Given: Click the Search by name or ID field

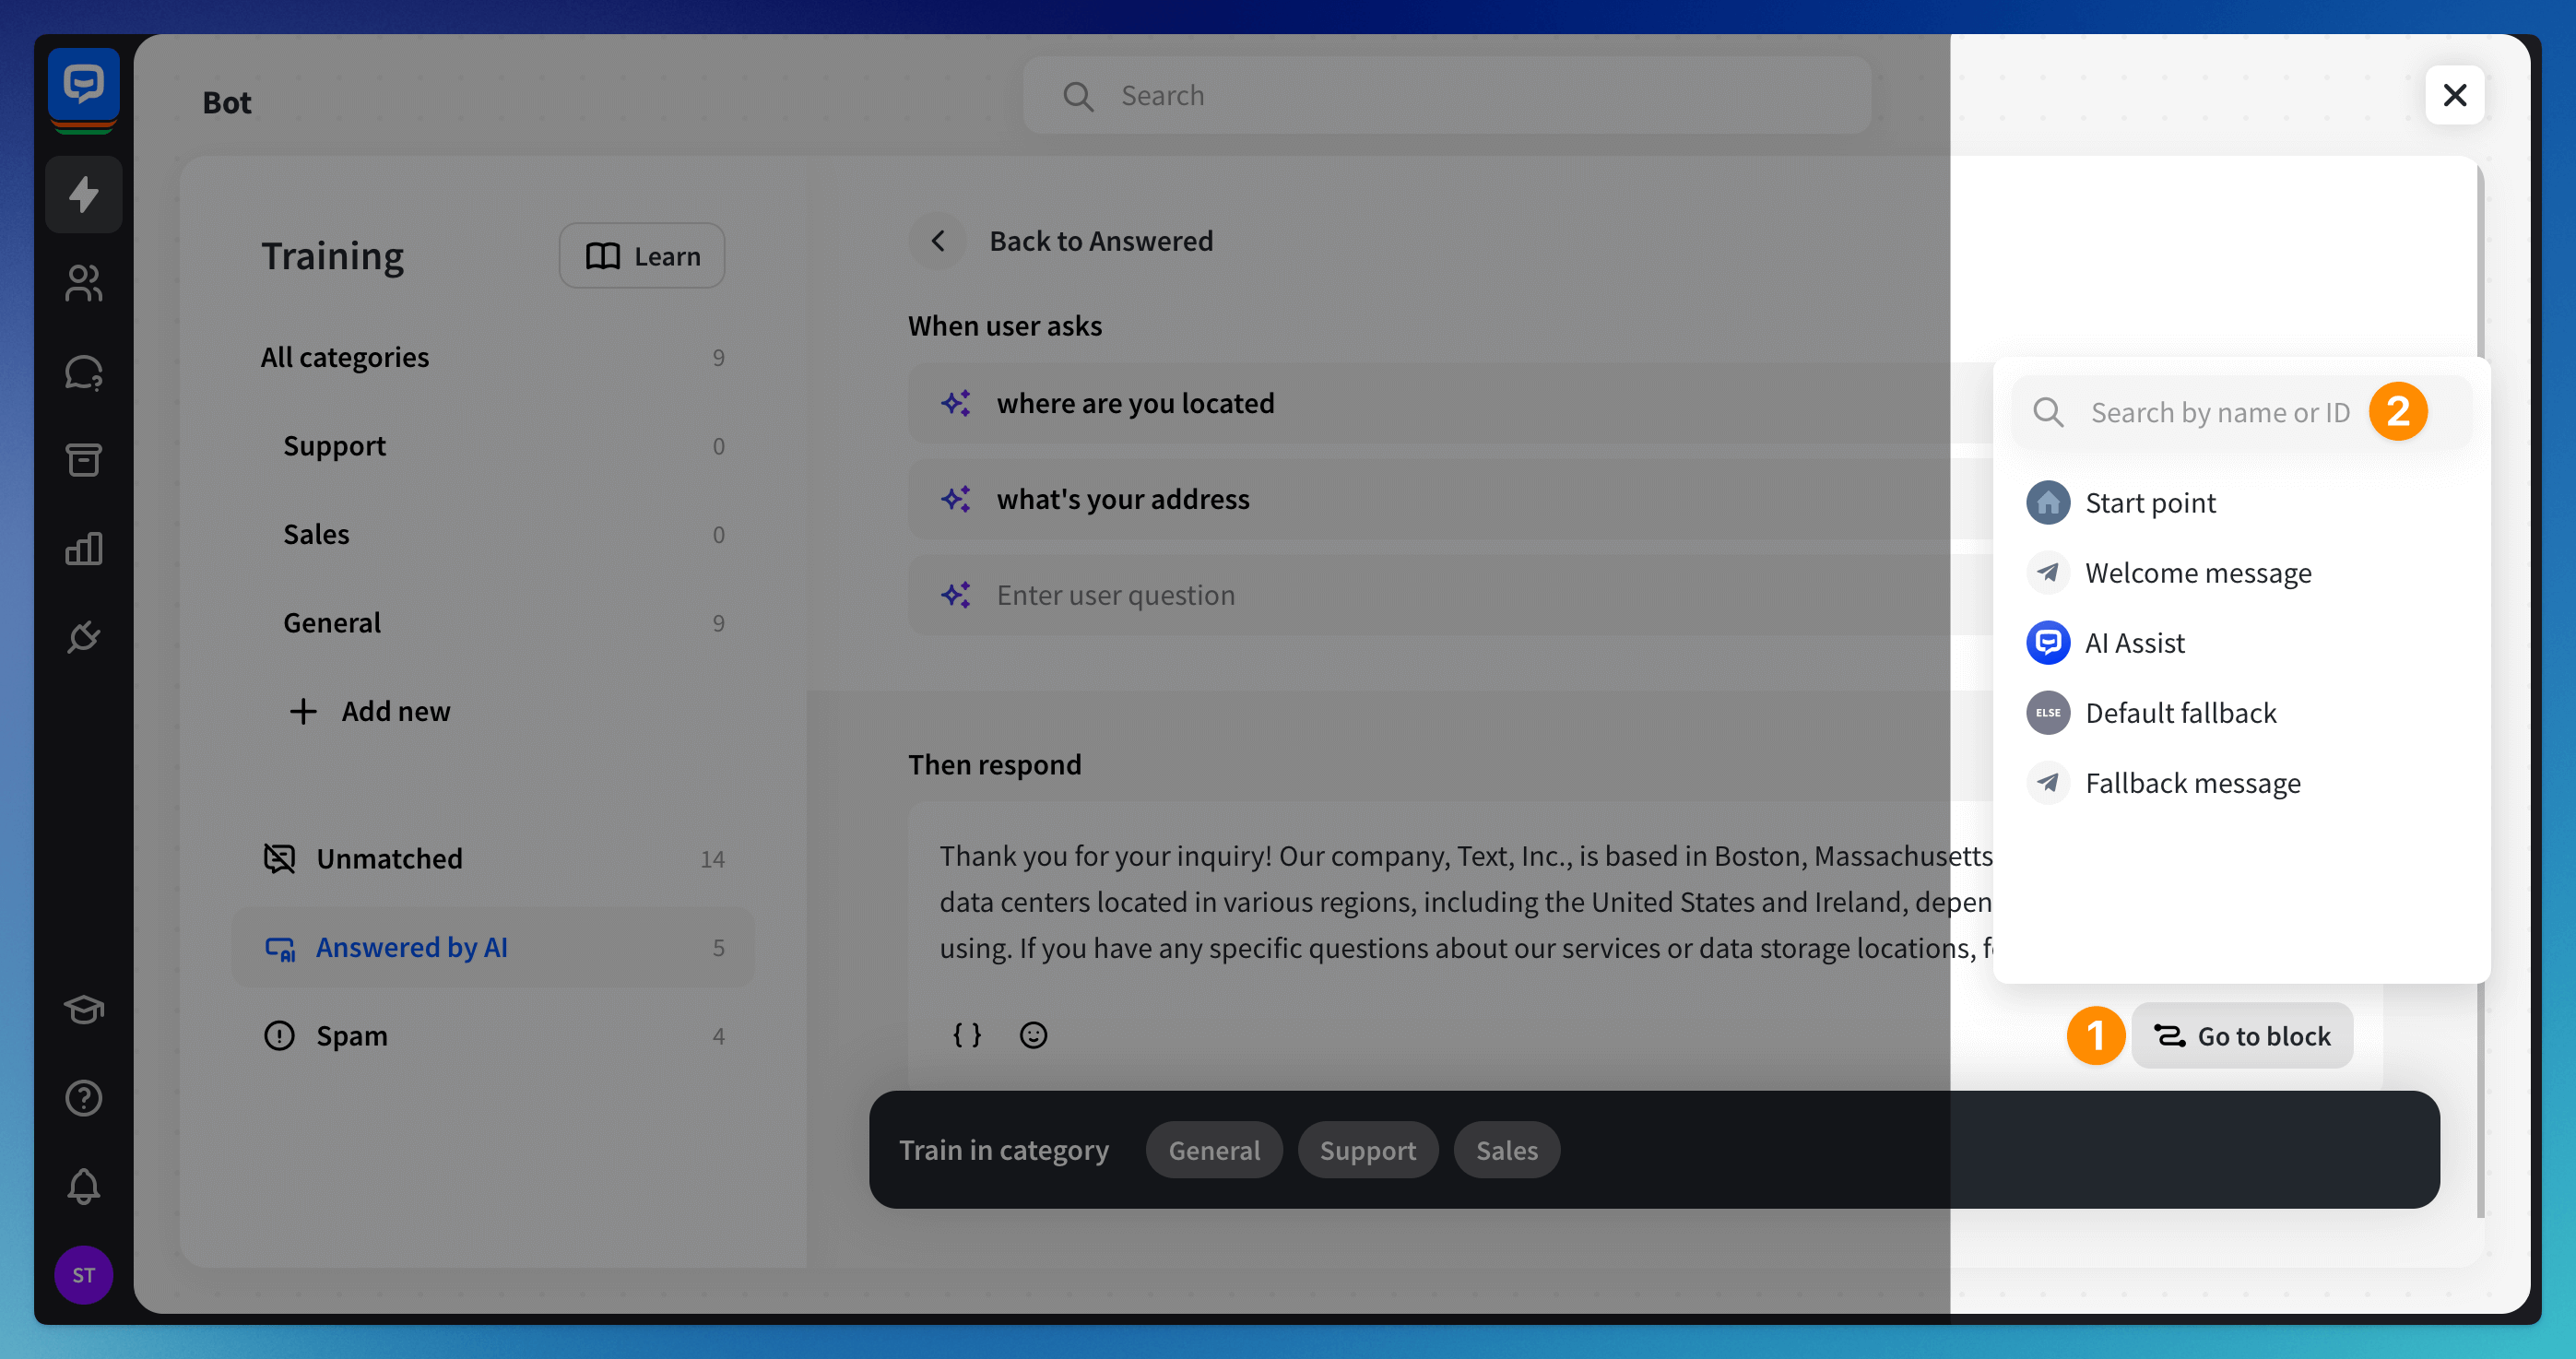Looking at the screenshot, I should 2219,412.
